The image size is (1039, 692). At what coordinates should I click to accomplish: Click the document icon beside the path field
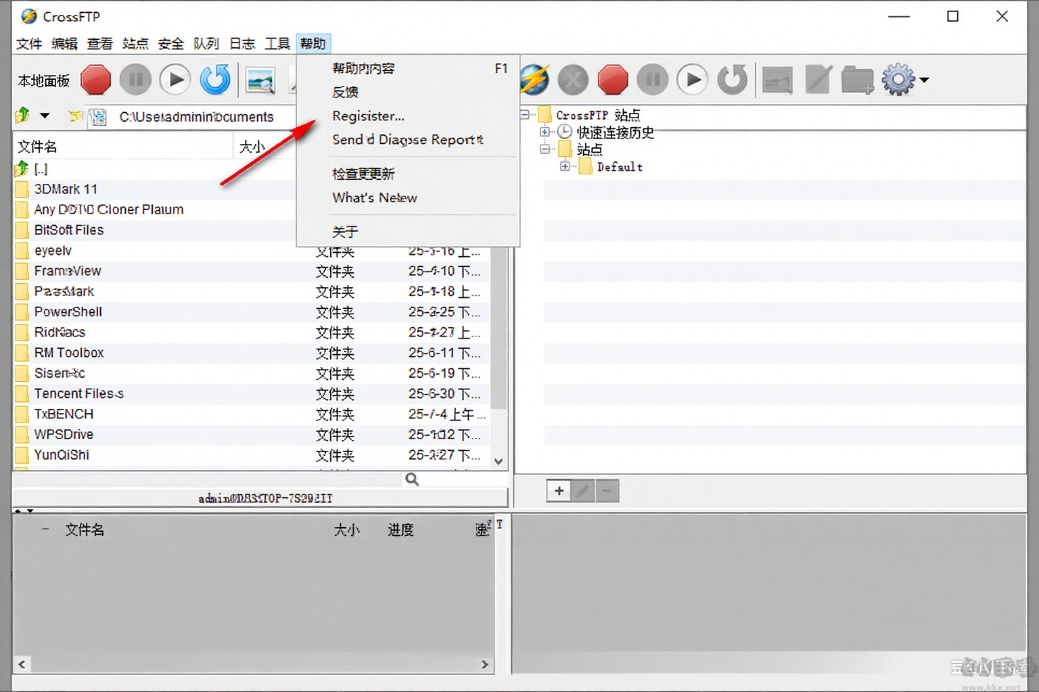coord(99,117)
